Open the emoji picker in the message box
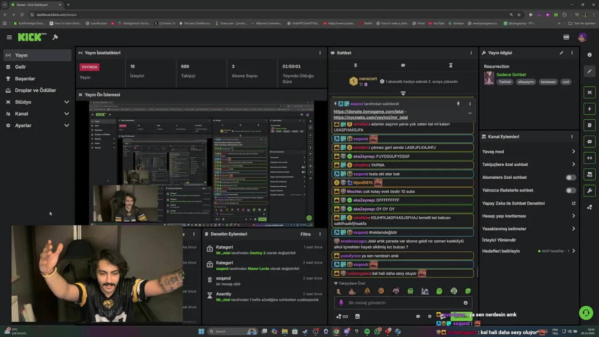The width and height of the screenshot is (599, 337). click(x=466, y=303)
